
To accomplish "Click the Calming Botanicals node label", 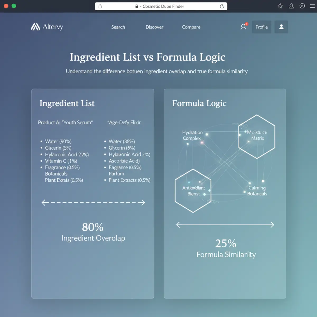I will pos(257,191).
